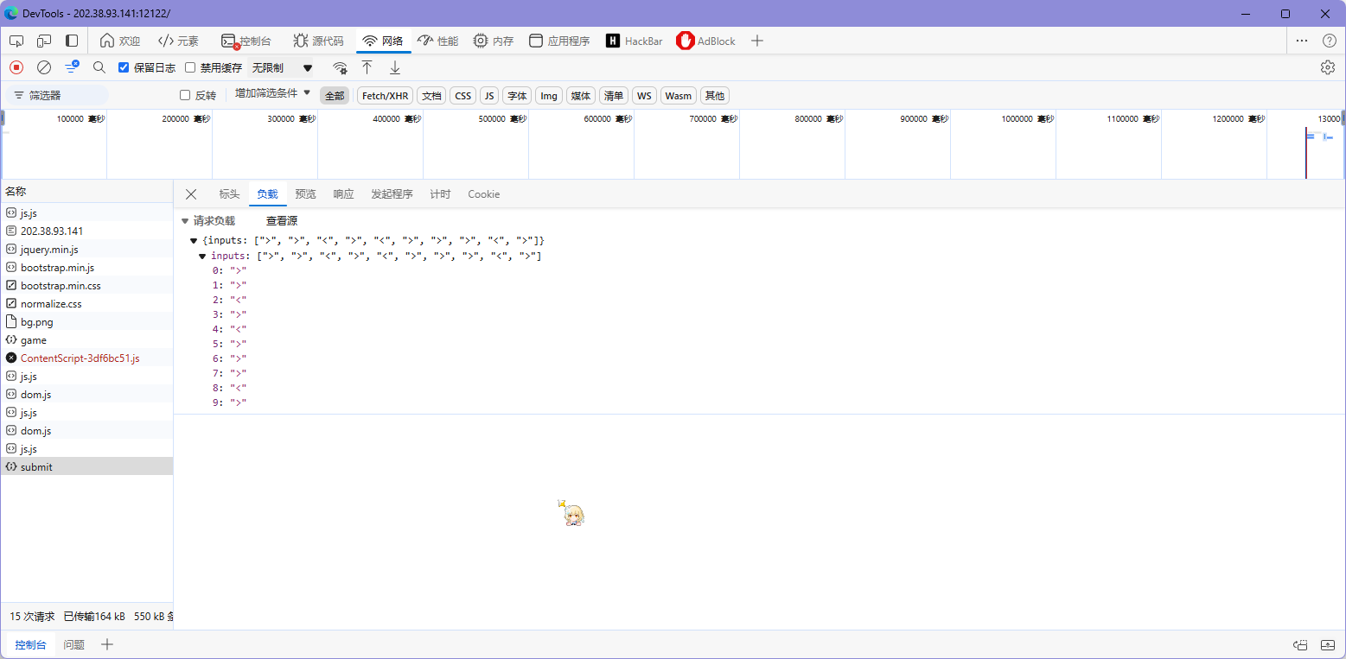Collapse the request payload section
The height and width of the screenshot is (659, 1346).
click(185, 221)
